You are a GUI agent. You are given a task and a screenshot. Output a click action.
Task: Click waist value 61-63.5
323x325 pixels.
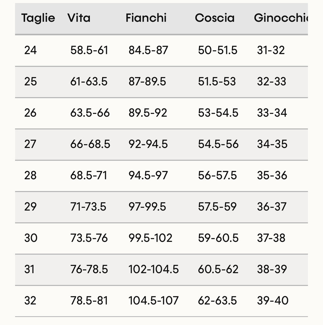pyautogui.click(x=89, y=82)
